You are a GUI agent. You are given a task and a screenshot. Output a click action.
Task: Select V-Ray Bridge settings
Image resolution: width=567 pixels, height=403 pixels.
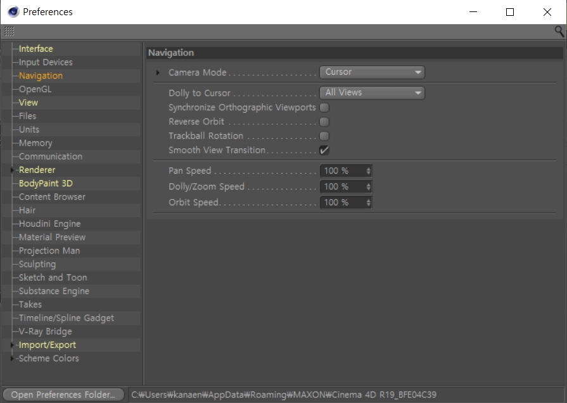tap(45, 331)
